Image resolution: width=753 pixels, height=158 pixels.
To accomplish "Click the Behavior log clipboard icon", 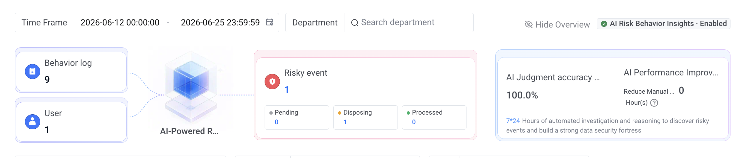I will tap(32, 72).
